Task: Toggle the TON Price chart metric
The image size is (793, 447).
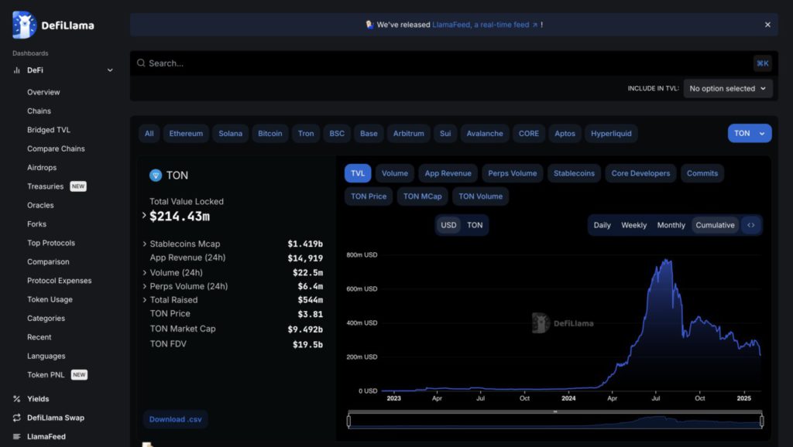Action: pyautogui.click(x=369, y=196)
